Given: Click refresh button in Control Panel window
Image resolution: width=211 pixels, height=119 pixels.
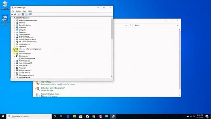Looking at the screenshot, I should coord(130,25).
